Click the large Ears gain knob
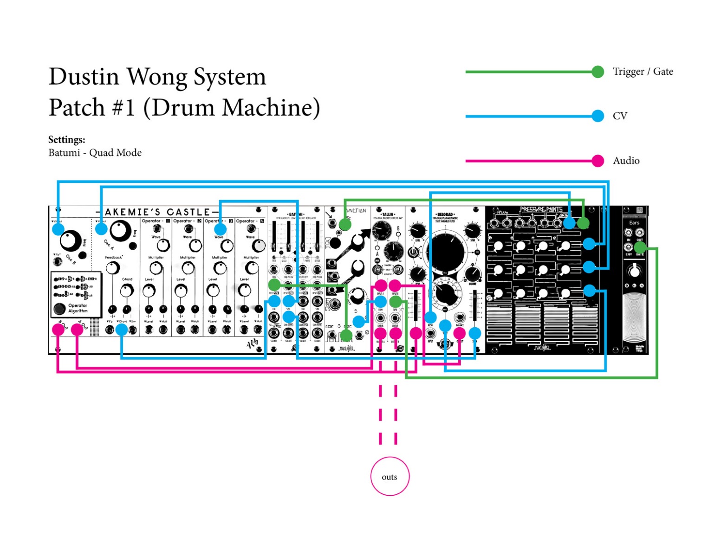 point(634,270)
